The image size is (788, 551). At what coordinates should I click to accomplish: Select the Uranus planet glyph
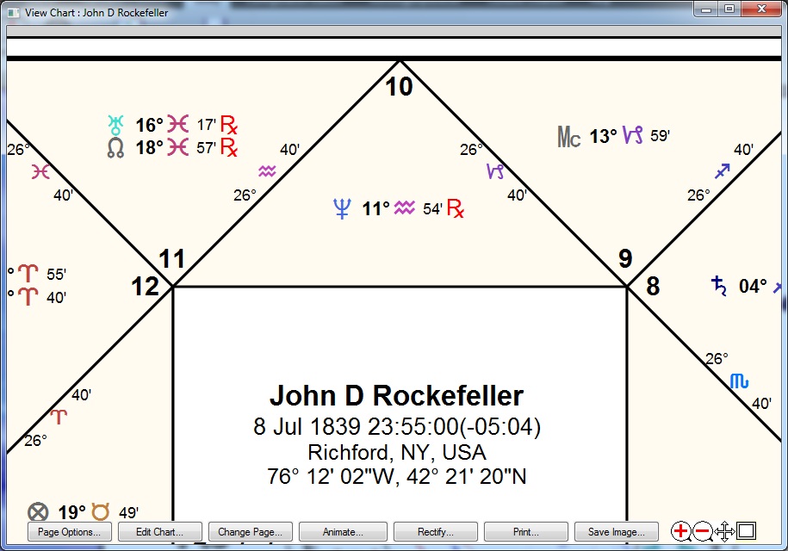tap(115, 125)
